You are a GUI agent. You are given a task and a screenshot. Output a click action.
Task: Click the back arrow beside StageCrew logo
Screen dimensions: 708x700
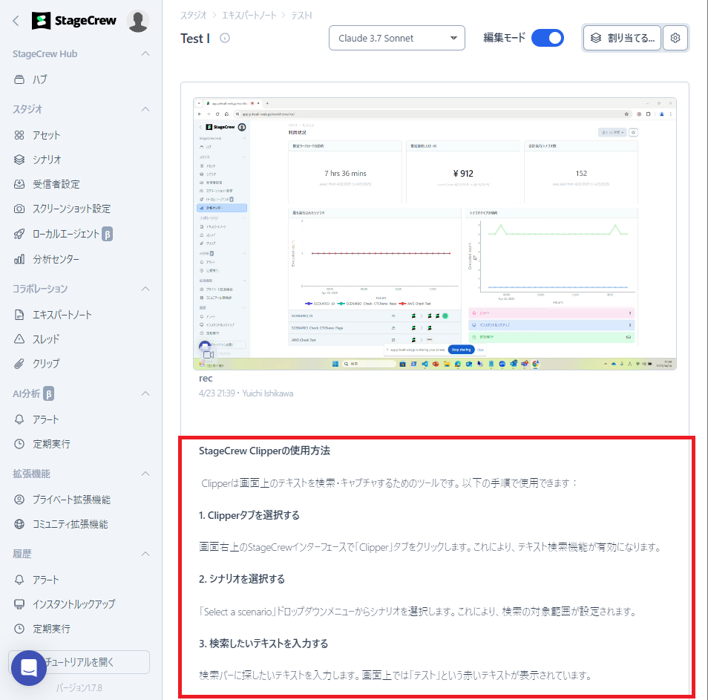(16, 22)
